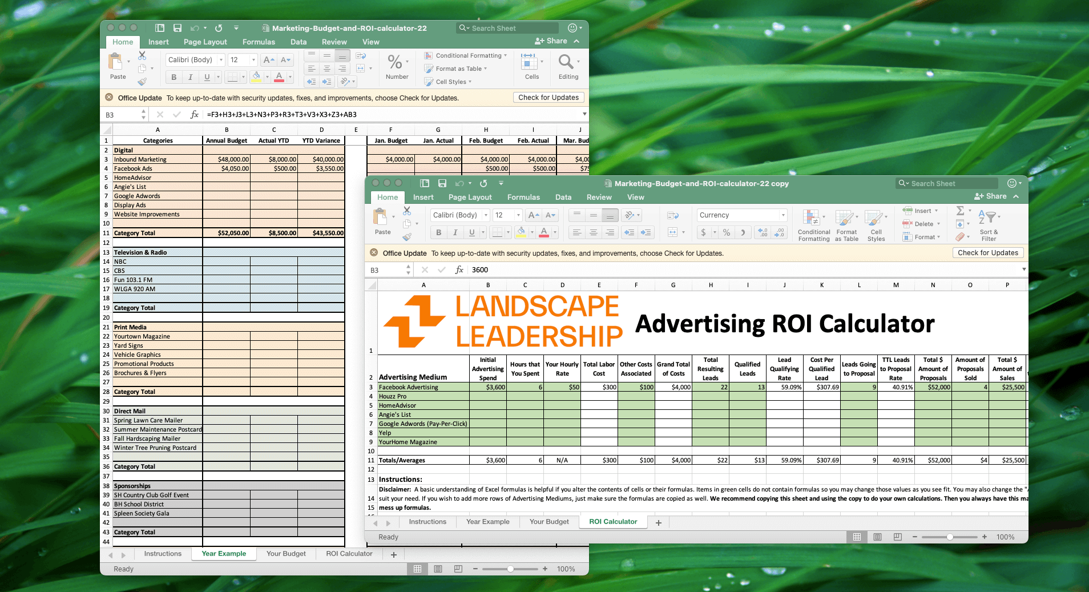The height and width of the screenshot is (592, 1089).
Task: Open the Your Budget sheet tab
Action: click(x=548, y=521)
